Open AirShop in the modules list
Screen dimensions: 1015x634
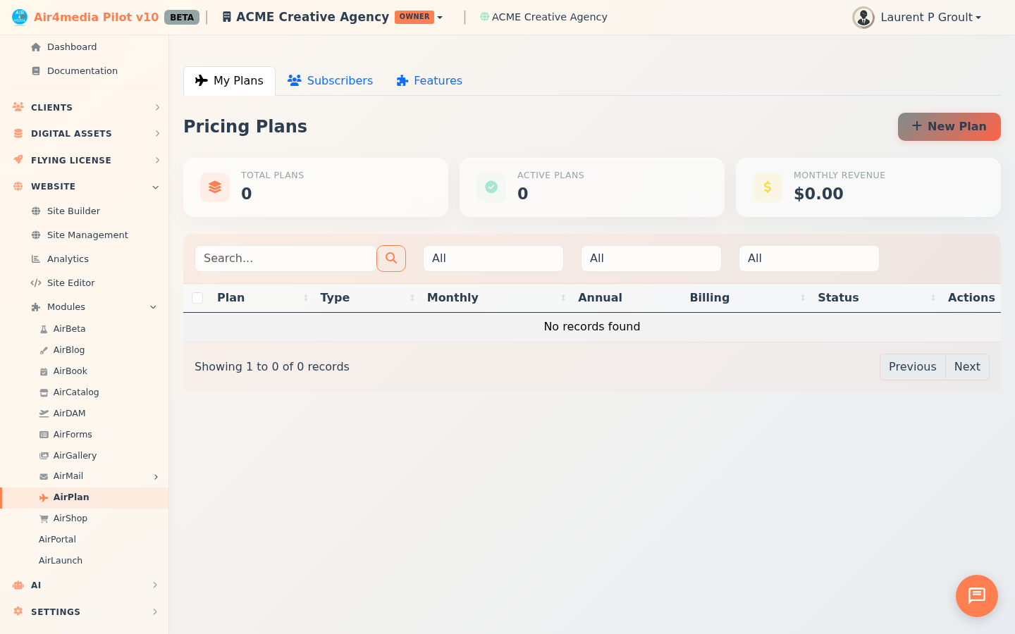tap(70, 518)
